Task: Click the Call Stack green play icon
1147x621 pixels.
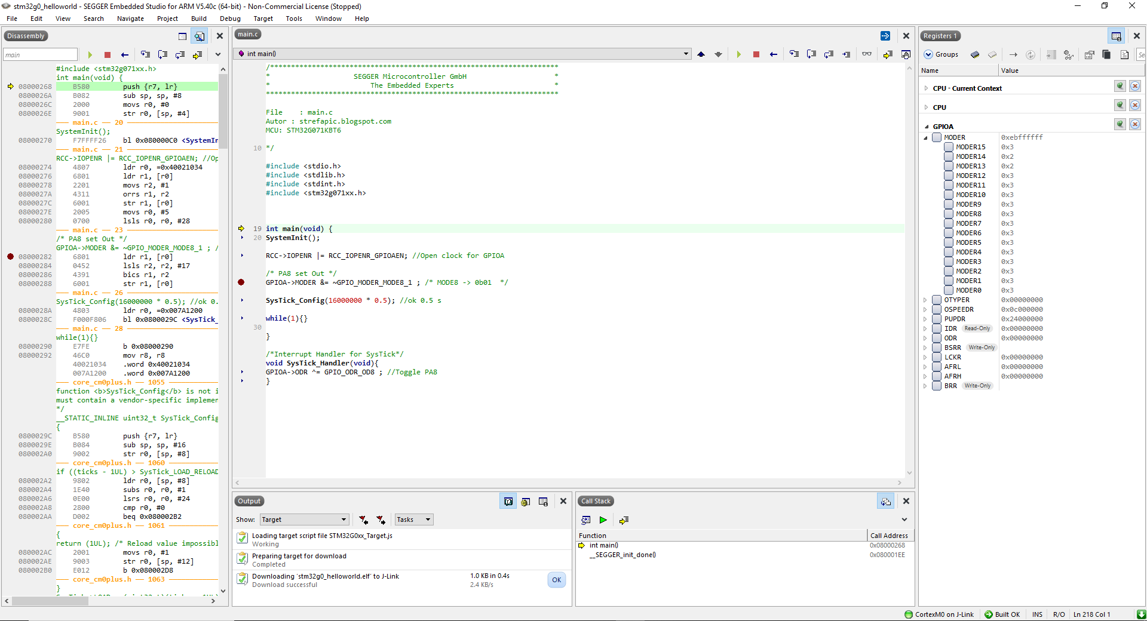Action: click(603, 520)
